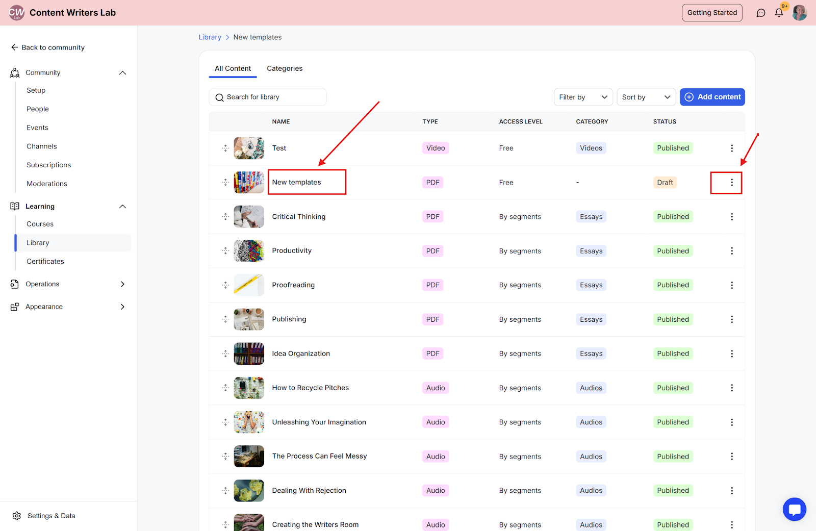
Task: Click the user profile avatar
Action: click(799, 13)
